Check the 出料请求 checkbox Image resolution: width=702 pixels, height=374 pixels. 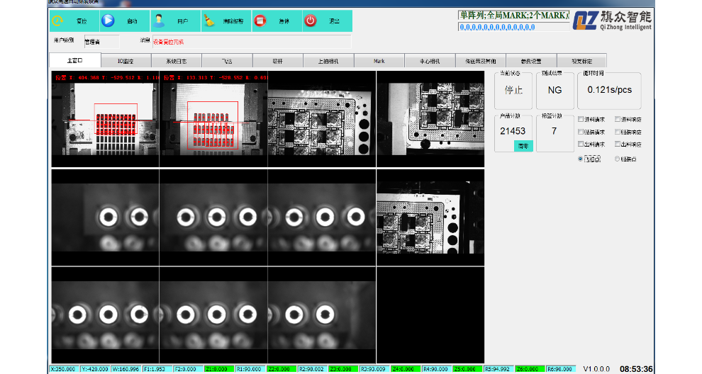pos(581,144)
